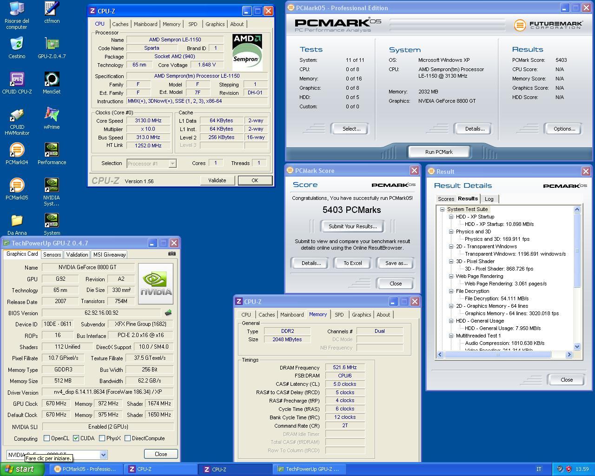Launch PCMark05 desktop shortcut

17,189
